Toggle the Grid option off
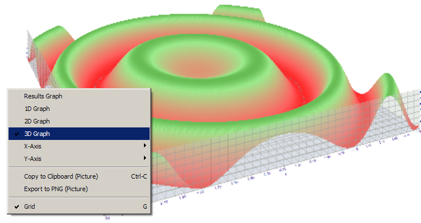Image resolution: width=421 pixels, height=223 pixels. click(x=79, y=207)
